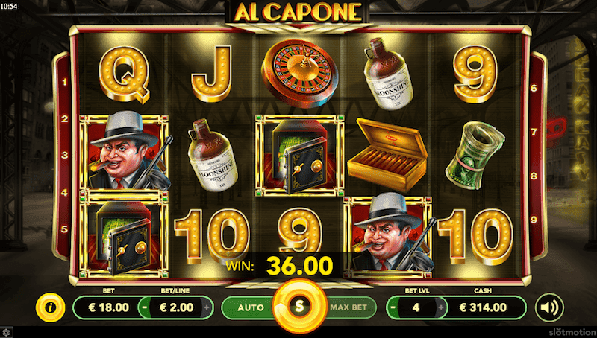This screenshot has height=338, width=597.
Task: Decrease the bet per line
Action: (145, 307)
